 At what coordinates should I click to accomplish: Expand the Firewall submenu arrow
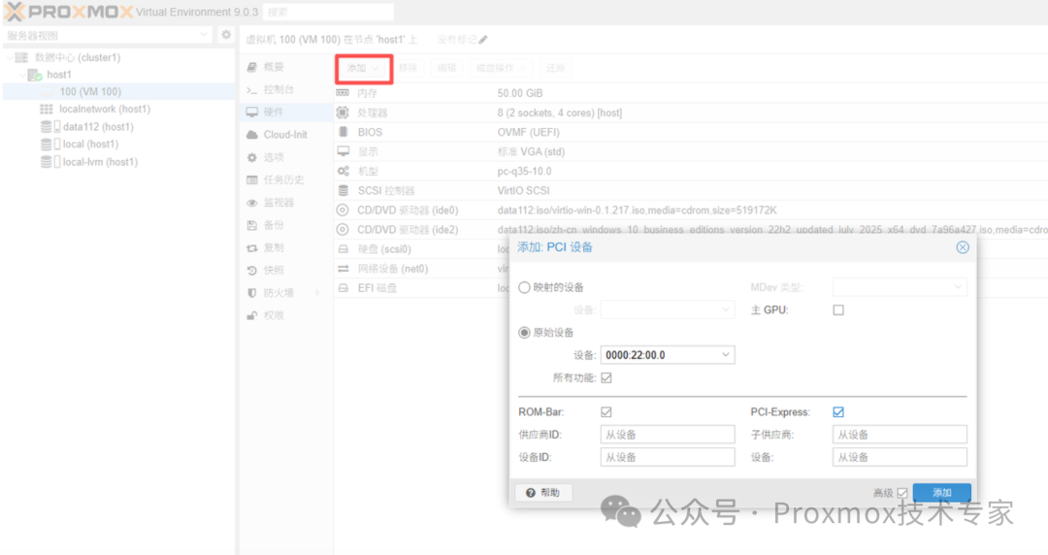pos(317,293)
